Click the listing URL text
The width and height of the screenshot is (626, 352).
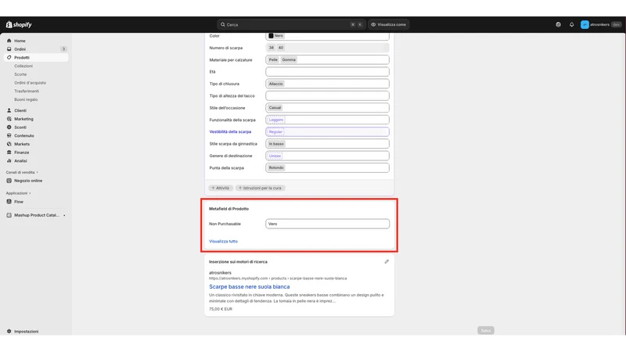[278, 278]
